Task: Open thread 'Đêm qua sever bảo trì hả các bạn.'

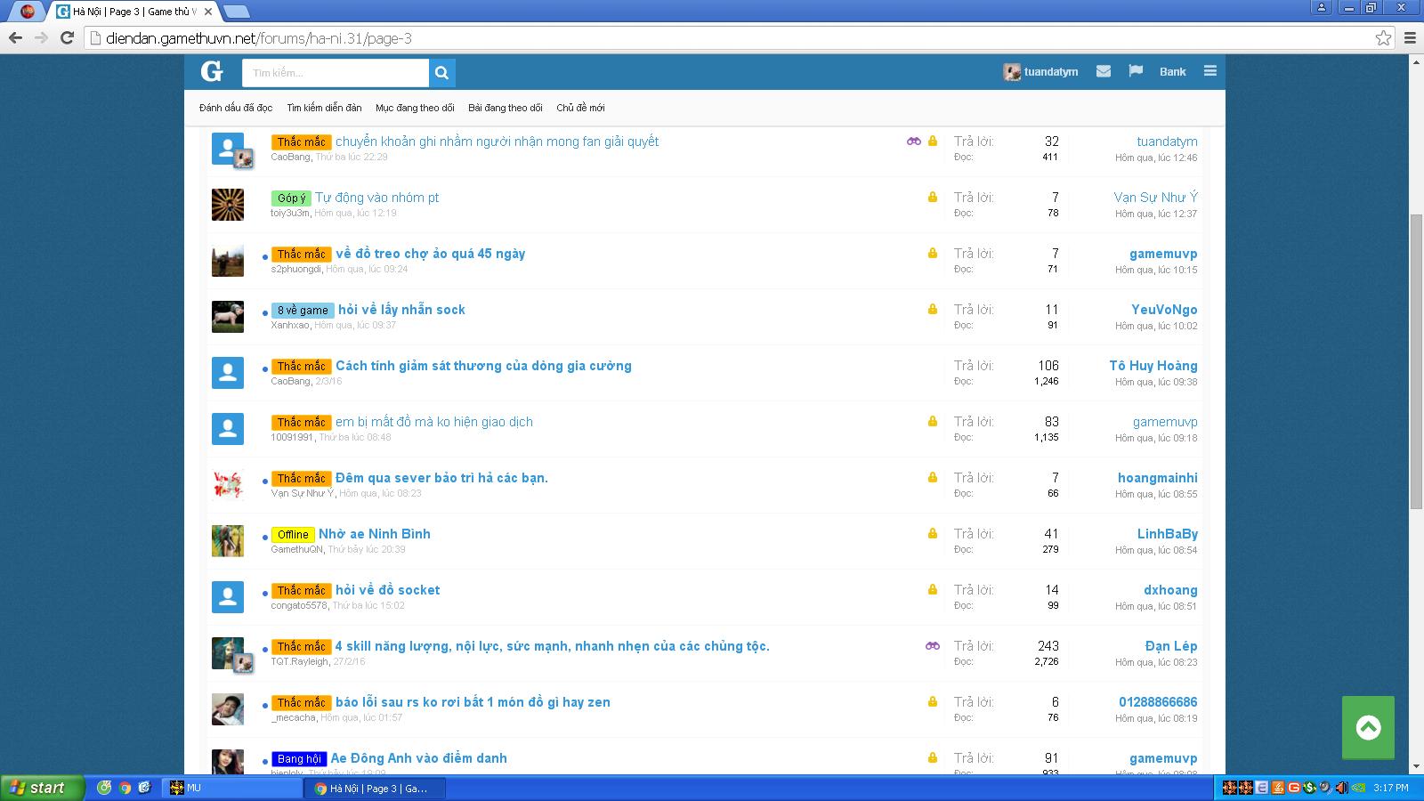Action: point(441,478)
